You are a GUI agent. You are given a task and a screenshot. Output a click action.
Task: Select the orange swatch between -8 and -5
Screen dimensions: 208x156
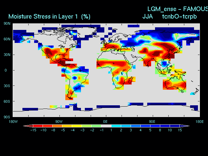(57, 126)
